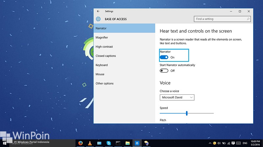Open the clock showing 10:08 PM

[x=255, y=143]
